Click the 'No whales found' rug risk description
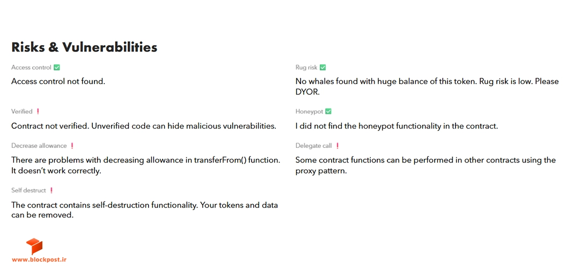 pos(427,87)
